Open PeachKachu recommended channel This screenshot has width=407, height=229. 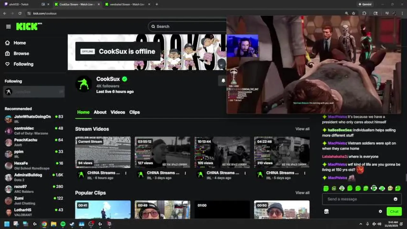pyautogui.click(x=34, y=142)
